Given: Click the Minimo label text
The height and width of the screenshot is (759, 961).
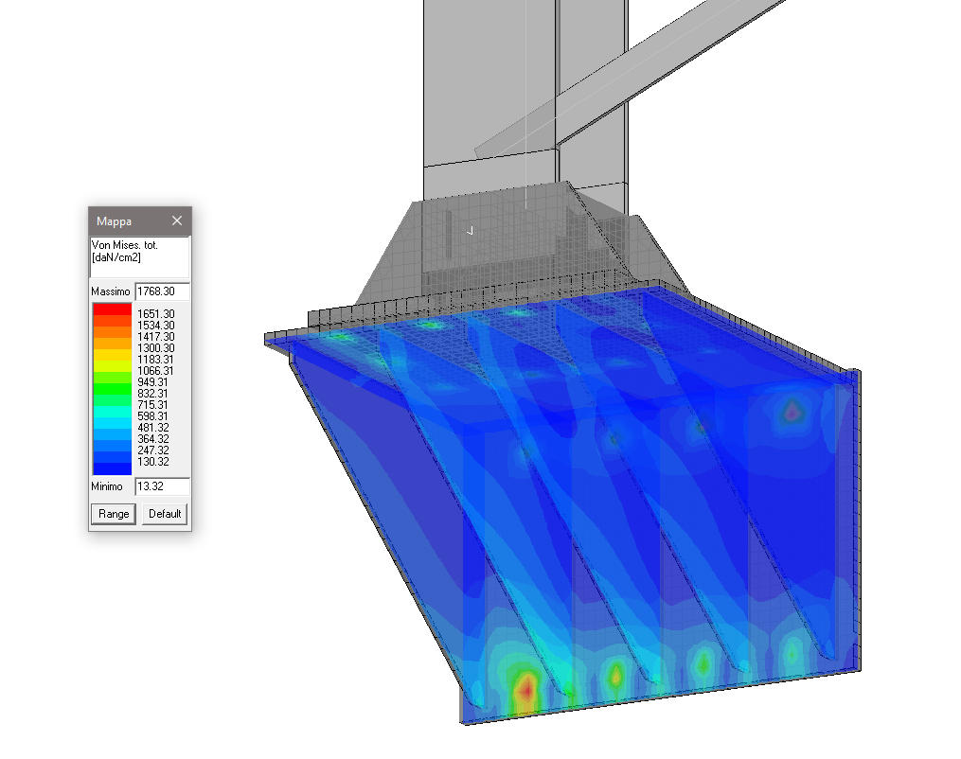Looking at the screenshot, I should pyautogui.click(x=107, y=486).
